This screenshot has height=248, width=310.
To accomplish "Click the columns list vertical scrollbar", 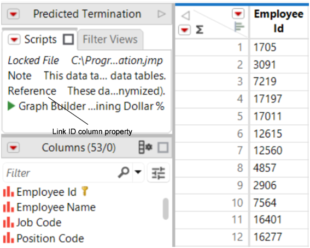I will [166, 209].
